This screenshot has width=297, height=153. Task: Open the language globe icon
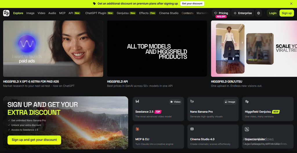click(x=258, y=13)
